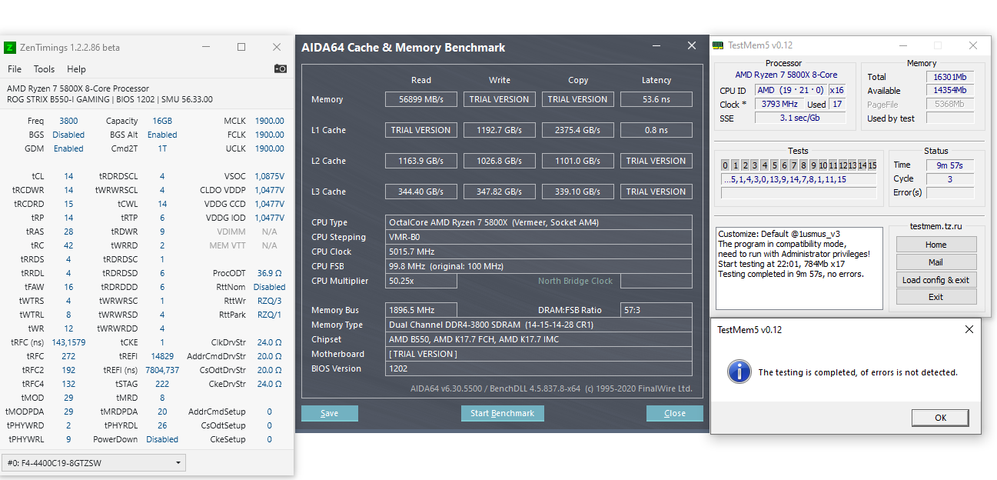997x480 pixels.
Task: Click the AMD Ryzen 7 5800X 8-Core processor label in TestMem5
Action: pos(786,75)
